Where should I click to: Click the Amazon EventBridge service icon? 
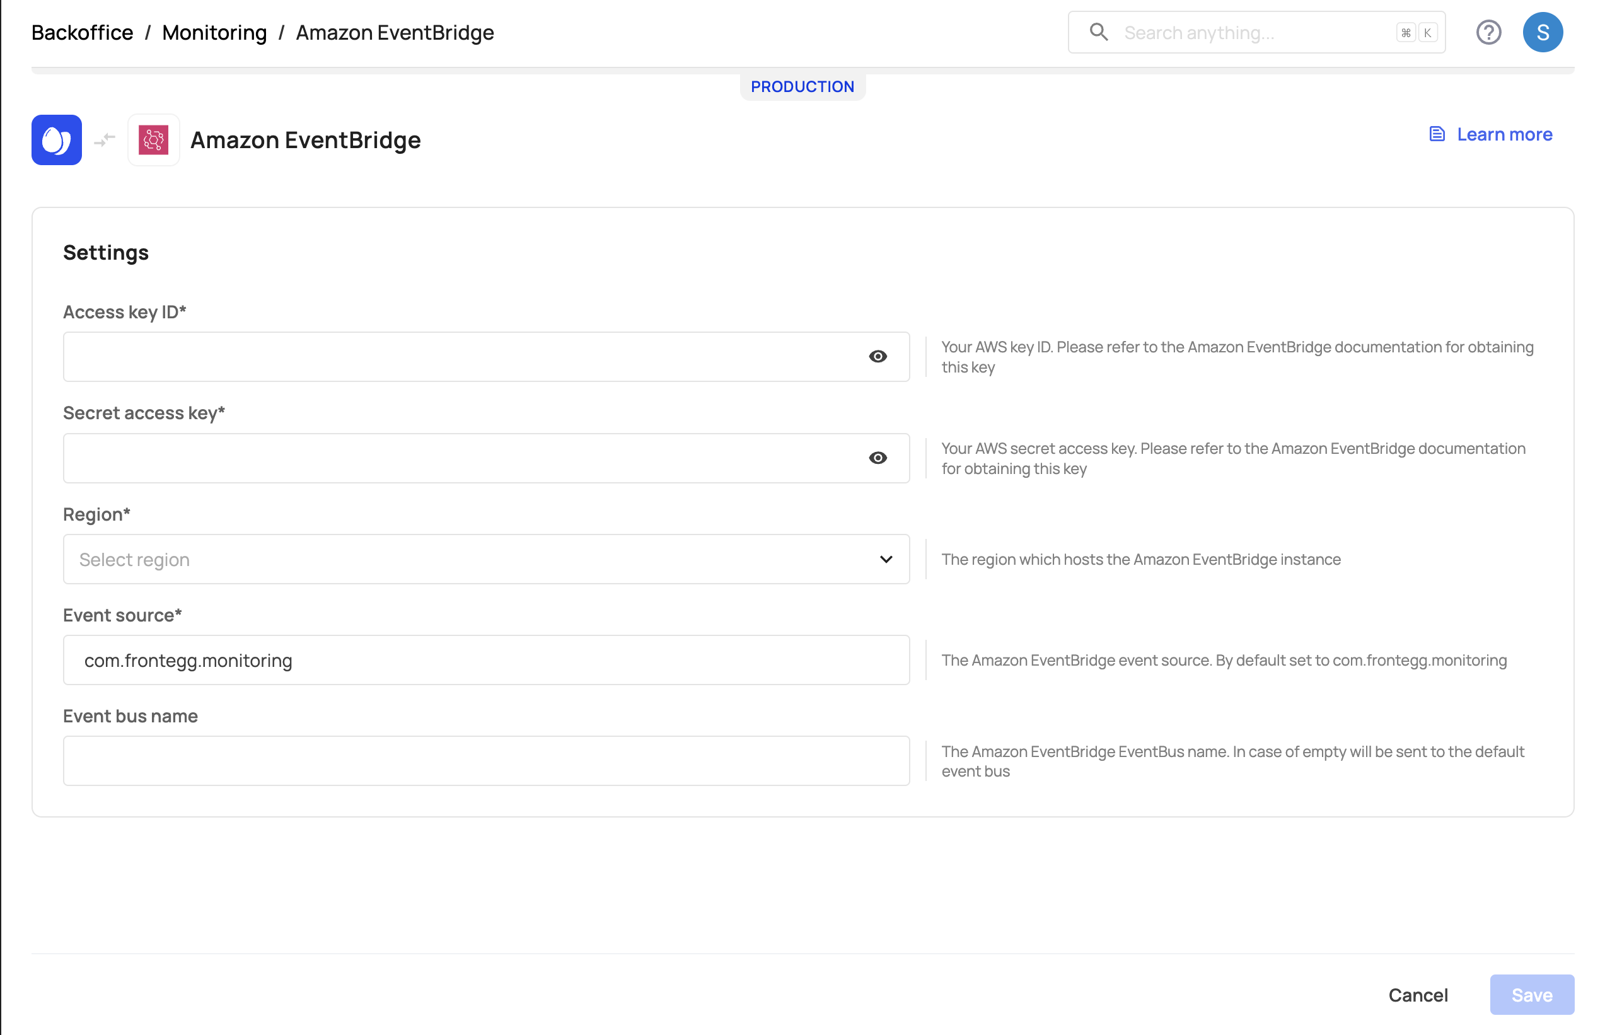[153, 140]
